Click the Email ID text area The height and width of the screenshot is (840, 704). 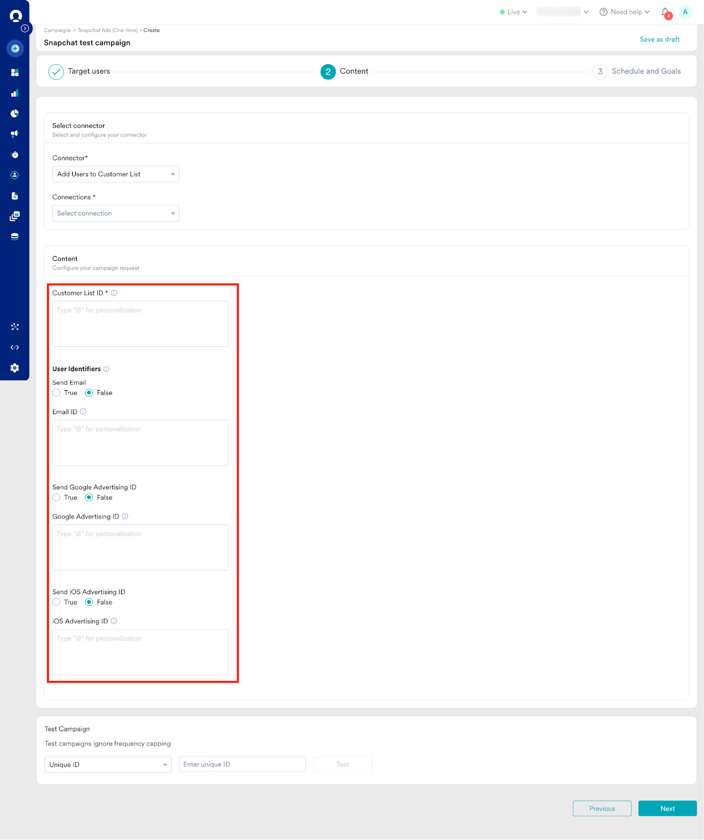(x=140, y=443)
